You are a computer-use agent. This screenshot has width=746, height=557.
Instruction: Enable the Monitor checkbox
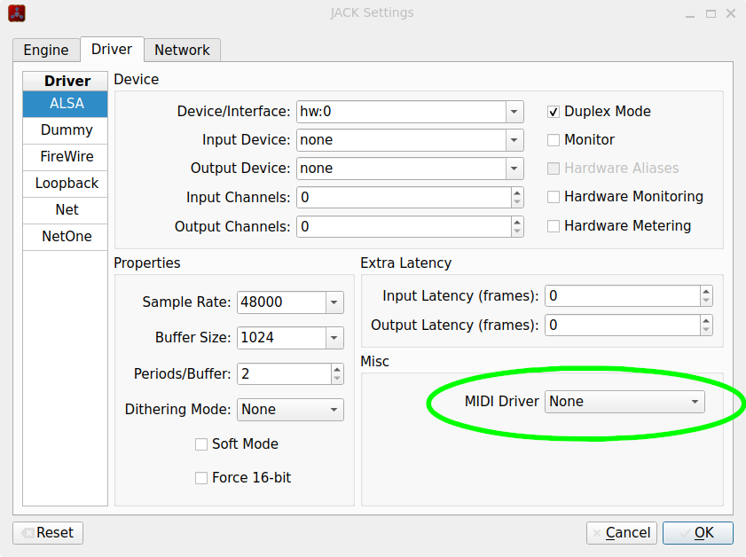(554, 140)
